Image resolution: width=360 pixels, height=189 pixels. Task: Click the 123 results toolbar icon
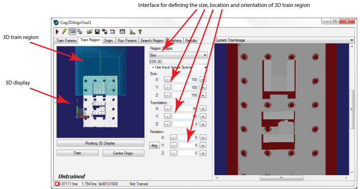(122, 31)
